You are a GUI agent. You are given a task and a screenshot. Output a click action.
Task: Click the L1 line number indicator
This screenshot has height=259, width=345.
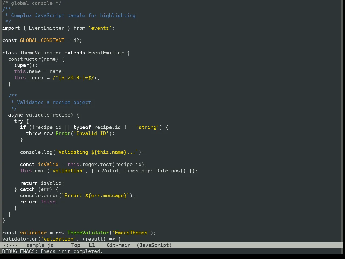[92, 245]
